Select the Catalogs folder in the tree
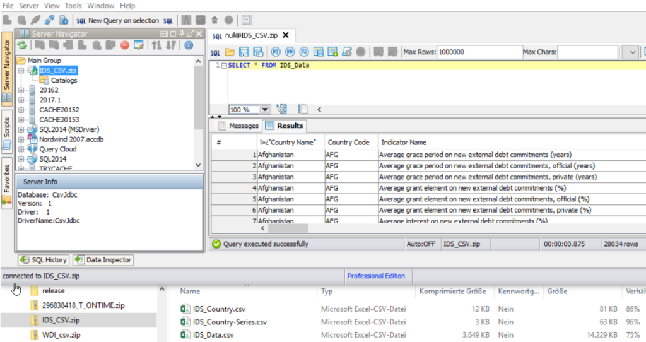646x342 pixels. pos(64,80)
